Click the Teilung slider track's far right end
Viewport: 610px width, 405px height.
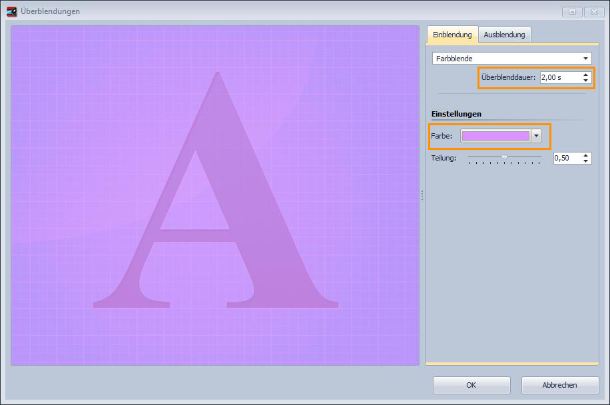point(540,158)
